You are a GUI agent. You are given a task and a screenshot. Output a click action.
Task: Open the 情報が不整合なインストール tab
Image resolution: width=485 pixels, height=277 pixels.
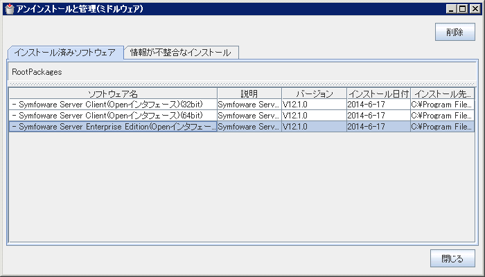[181, 53]
